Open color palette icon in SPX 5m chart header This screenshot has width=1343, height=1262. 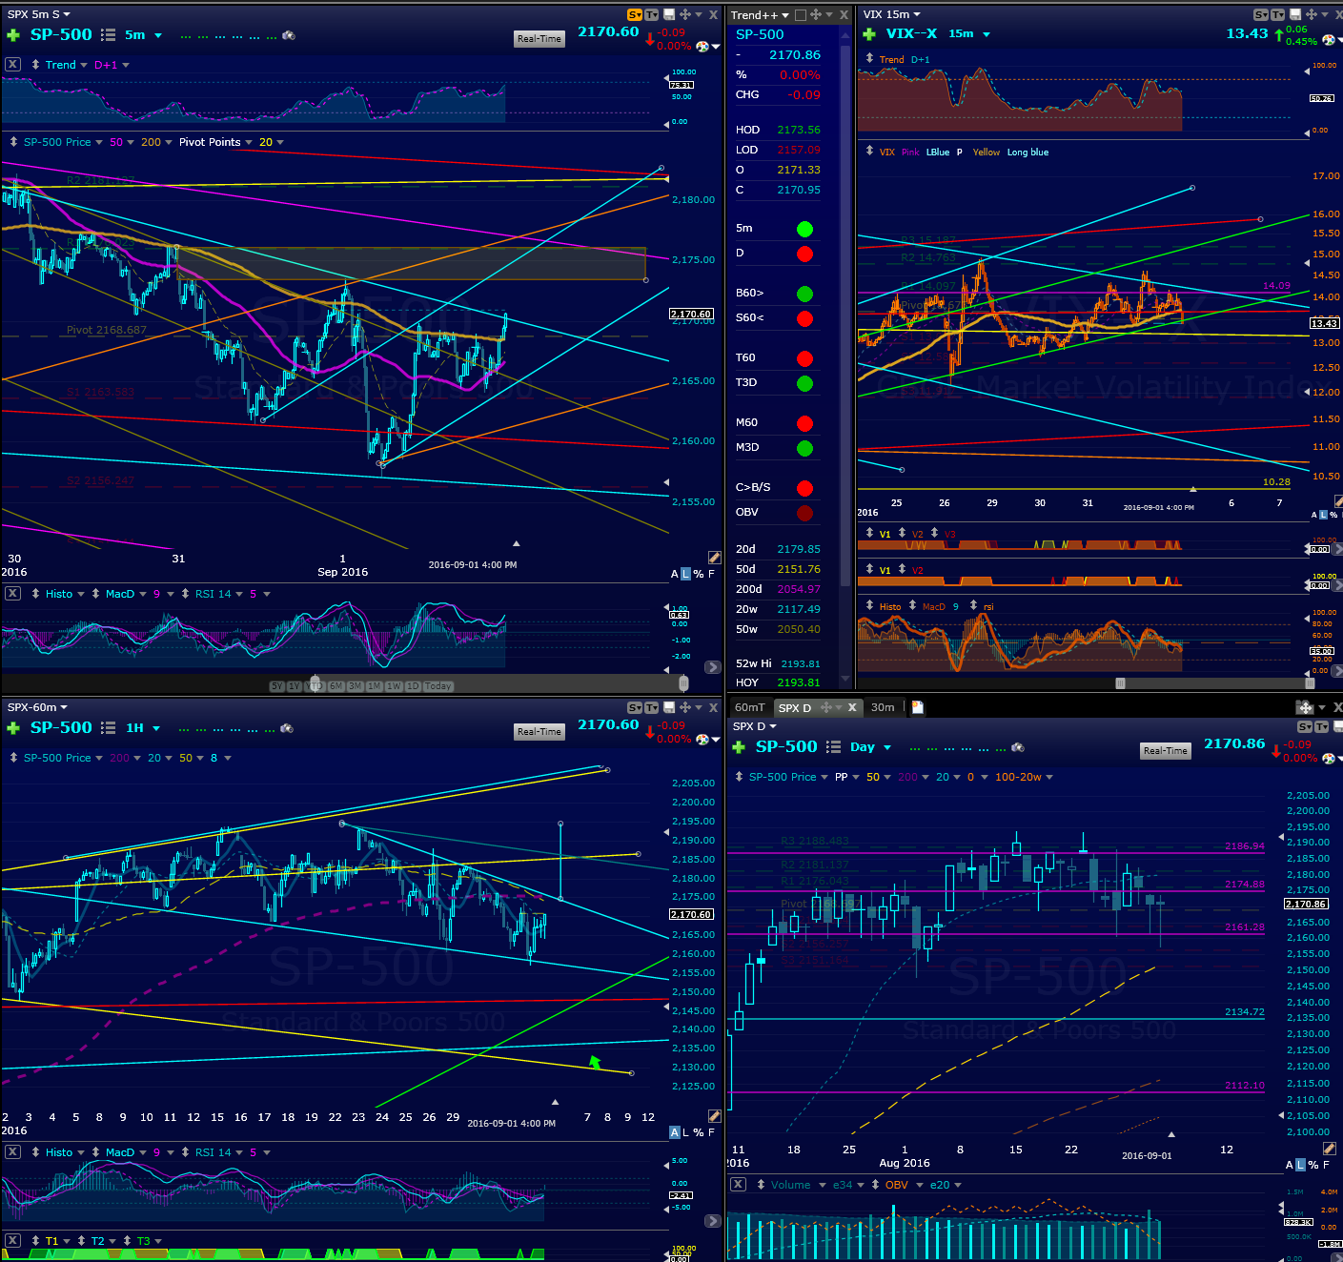702,46
